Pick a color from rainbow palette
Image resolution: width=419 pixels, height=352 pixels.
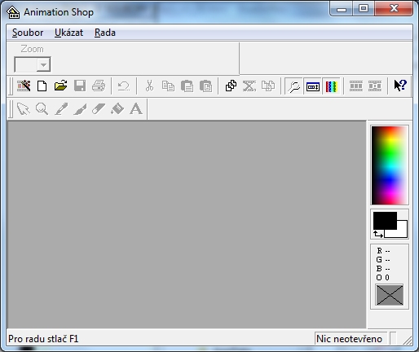pos(390,165)
